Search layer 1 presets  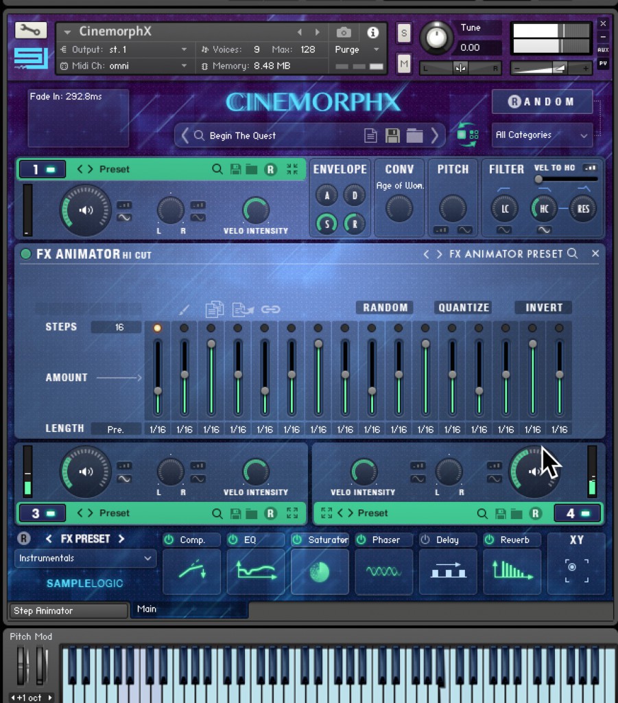217,169
